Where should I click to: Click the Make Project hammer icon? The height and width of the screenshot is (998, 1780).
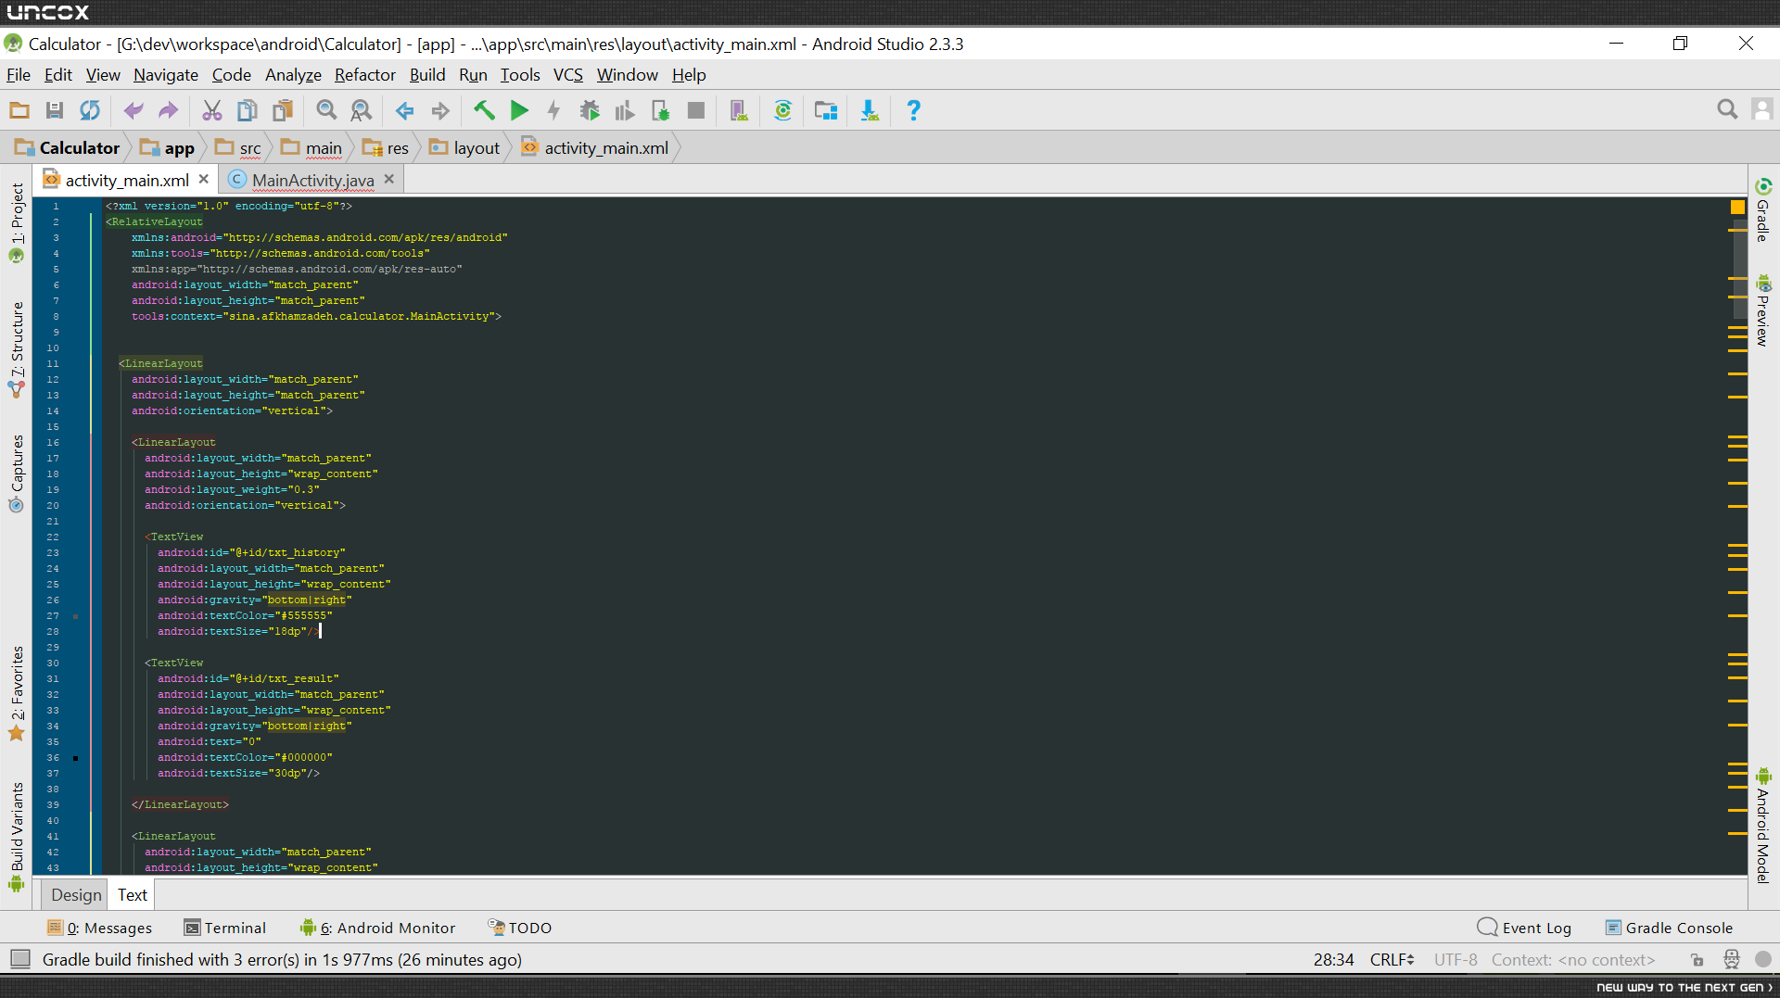[x=484, y=111]
